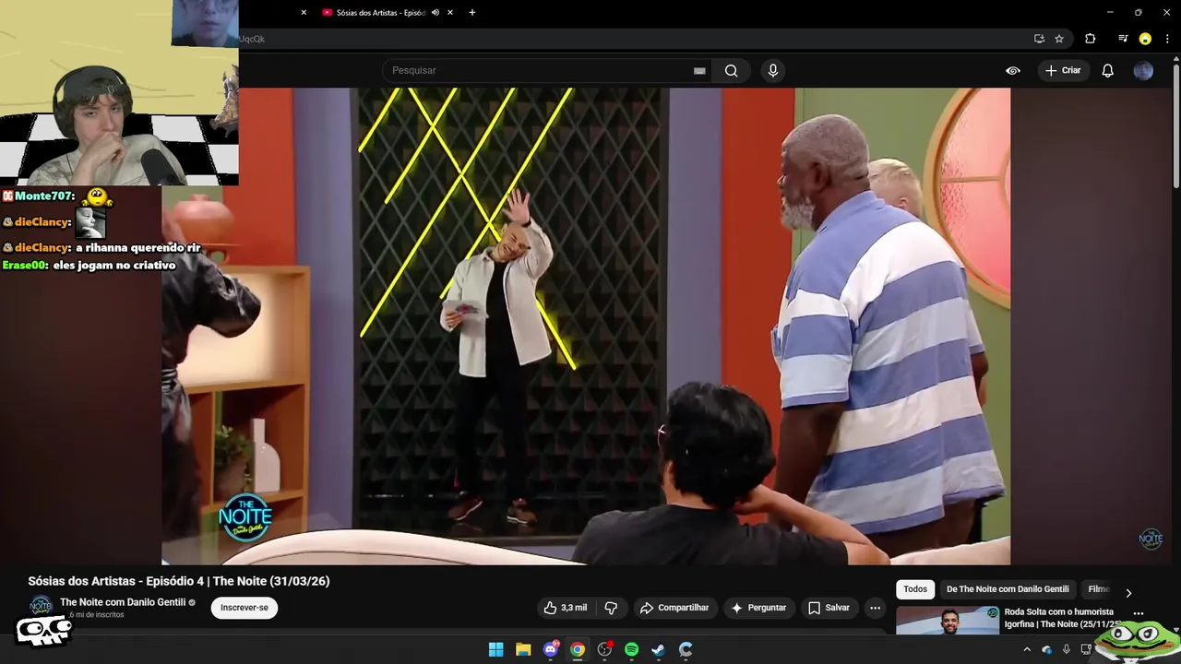This screenshot has height=664, width=1181.
Task: Click the The Noite watermark in video corner
Action: tap(1151, 539)
